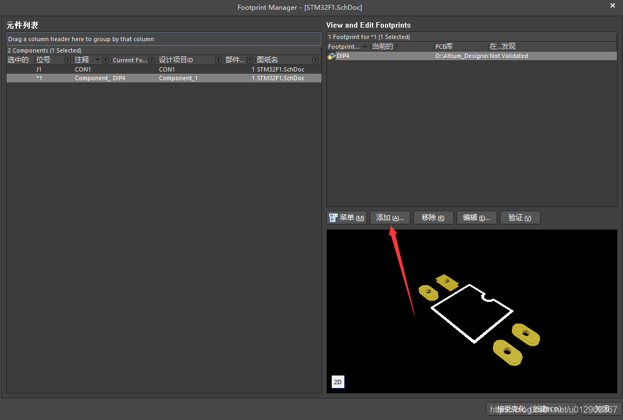
Task: Open filter for 设计项目ID column
Action: pos(219,60)
